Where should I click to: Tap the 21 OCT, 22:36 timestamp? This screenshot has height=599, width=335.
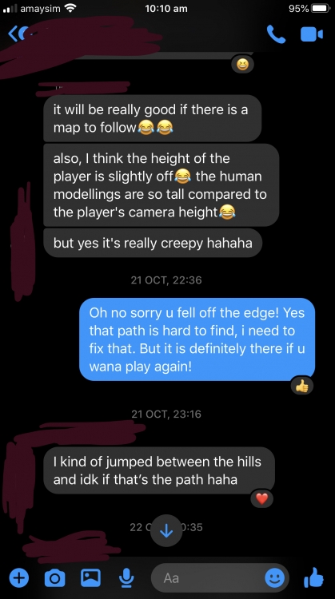[166, 280]
